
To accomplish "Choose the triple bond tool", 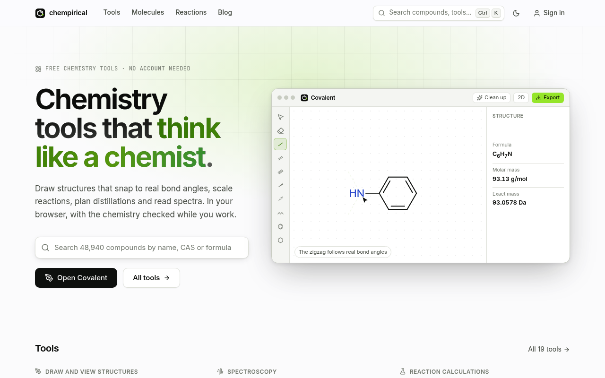I will [x=280, y=172].
